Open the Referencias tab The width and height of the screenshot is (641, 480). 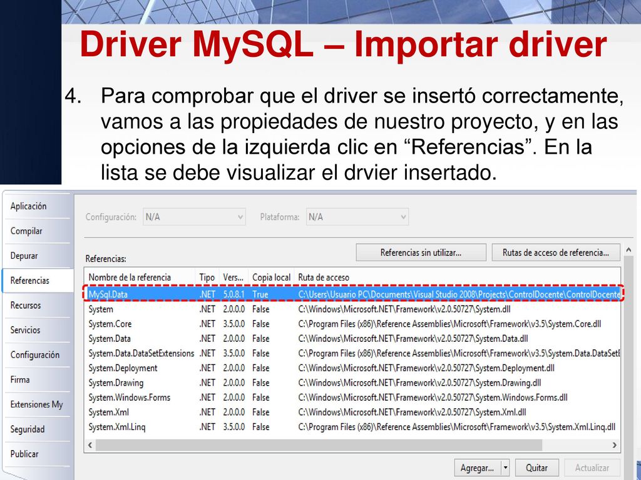coord(38,281)
